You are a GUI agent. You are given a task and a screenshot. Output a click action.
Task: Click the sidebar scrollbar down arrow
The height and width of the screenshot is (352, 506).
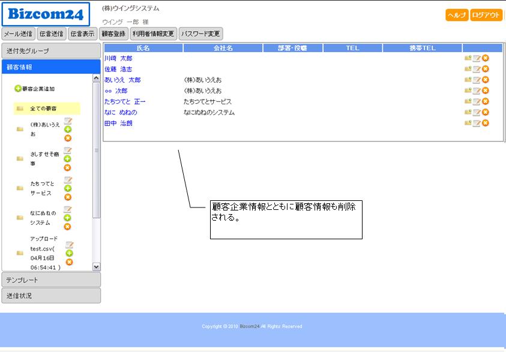(96, 266)
